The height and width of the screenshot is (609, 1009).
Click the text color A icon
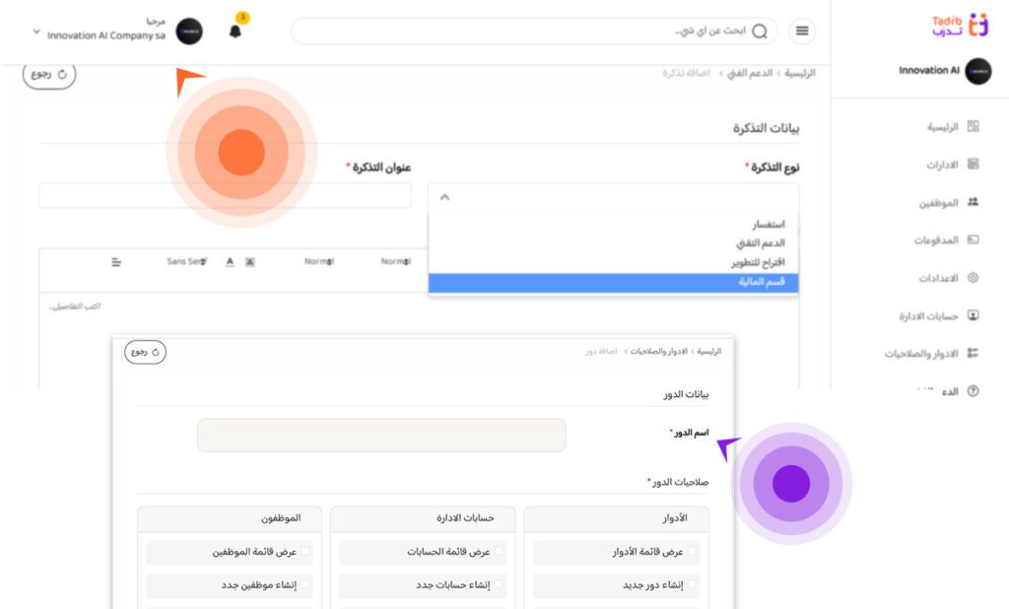pos(230,261)
